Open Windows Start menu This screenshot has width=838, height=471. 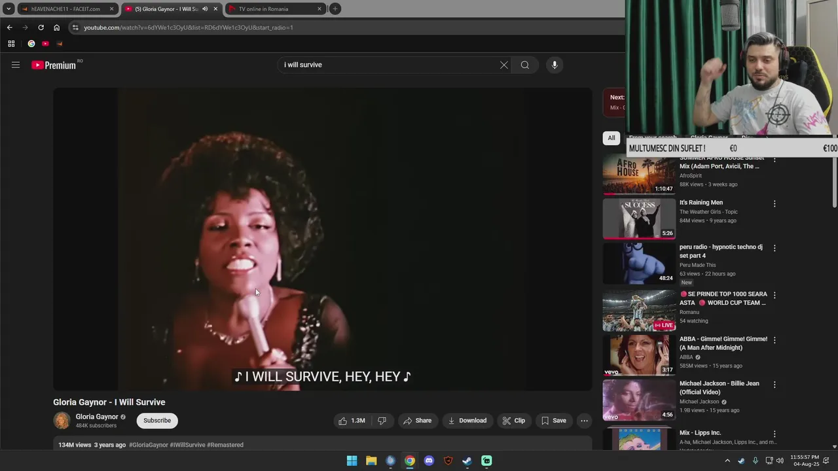pos(352,461)
